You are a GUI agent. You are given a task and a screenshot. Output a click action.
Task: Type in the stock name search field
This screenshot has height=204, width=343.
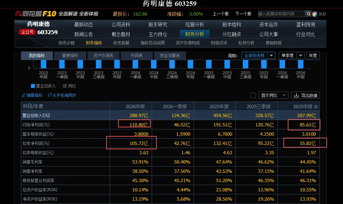click(281, 14)
